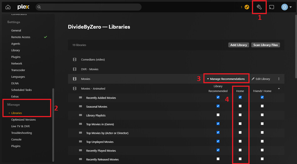Enable Home for Top Movies in (Genre)
This screenshot has height=164, width=297.
coord(240,123)
